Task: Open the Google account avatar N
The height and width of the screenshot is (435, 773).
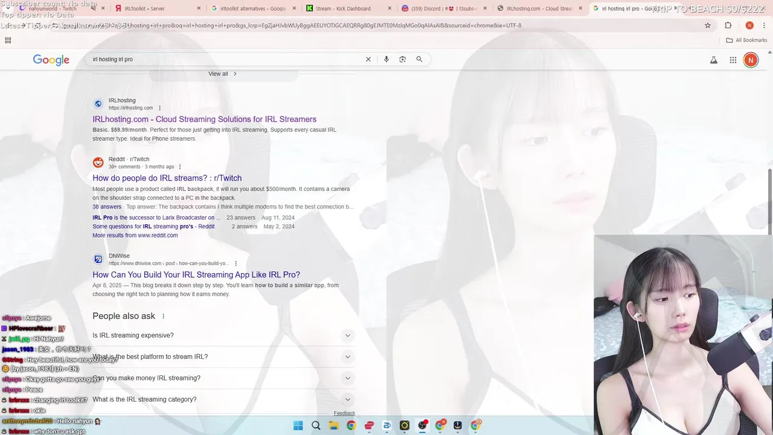Action: [x=751, y=60]
